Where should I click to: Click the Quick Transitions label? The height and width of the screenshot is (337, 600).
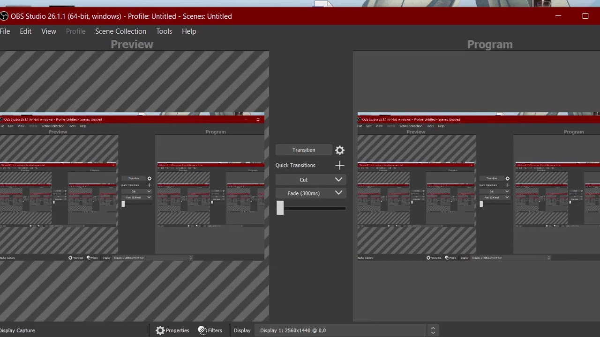click(x=295, y=165)
